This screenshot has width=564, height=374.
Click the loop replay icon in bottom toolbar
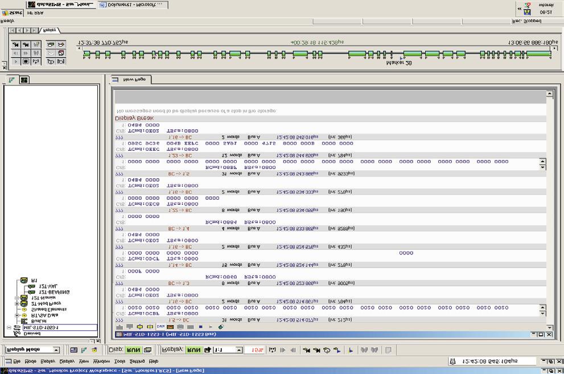point(327,350)
